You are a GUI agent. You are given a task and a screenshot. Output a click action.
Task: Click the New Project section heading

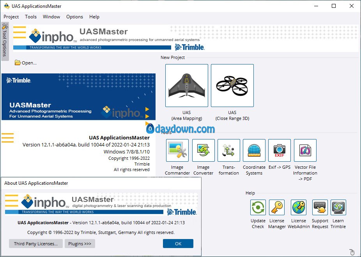click(173, 57)
